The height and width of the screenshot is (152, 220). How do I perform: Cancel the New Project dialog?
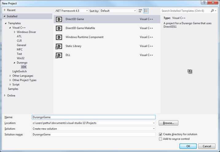(x=207, y=146)
